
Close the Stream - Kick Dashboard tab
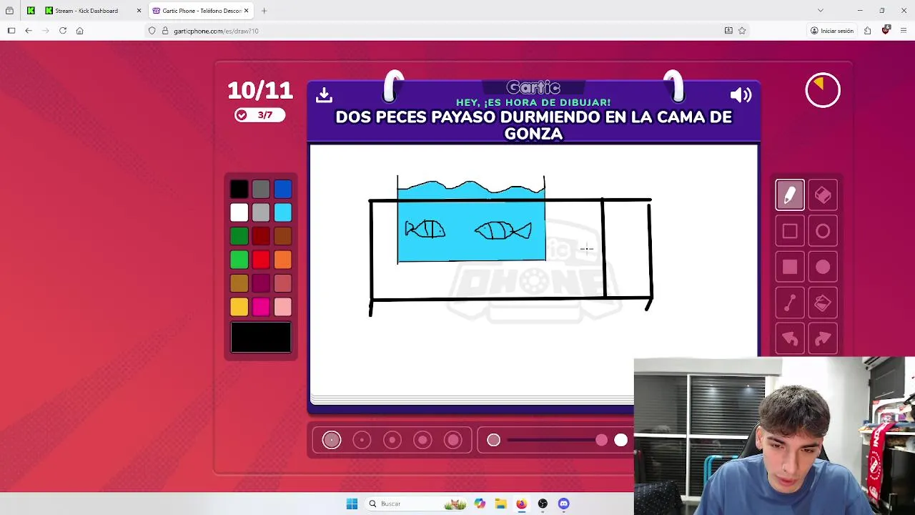tap(139, 11)
